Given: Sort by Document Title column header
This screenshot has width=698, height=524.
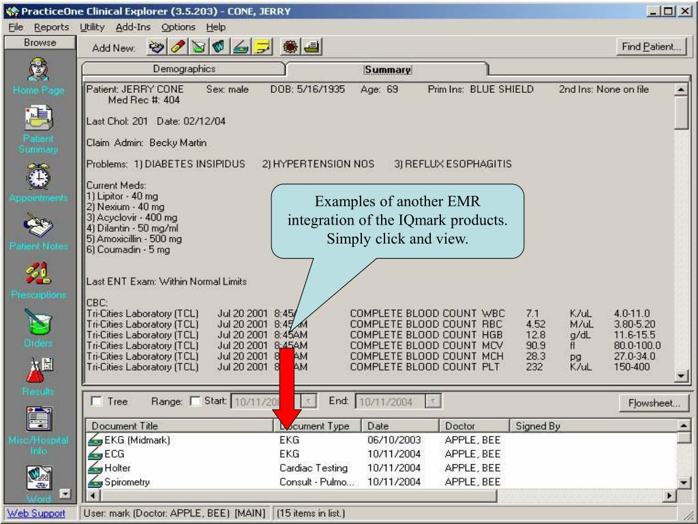Looking at the screenshot, I should click(179, 426).
